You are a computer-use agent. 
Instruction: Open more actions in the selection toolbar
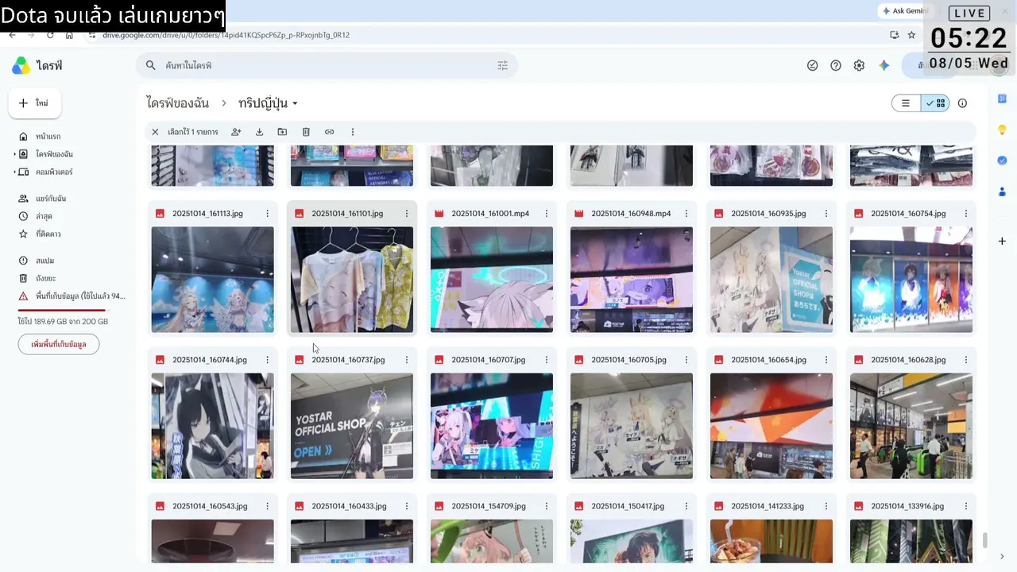[x=353, y=132]
